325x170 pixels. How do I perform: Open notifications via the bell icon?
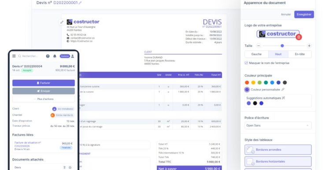(x=55, y=56)
